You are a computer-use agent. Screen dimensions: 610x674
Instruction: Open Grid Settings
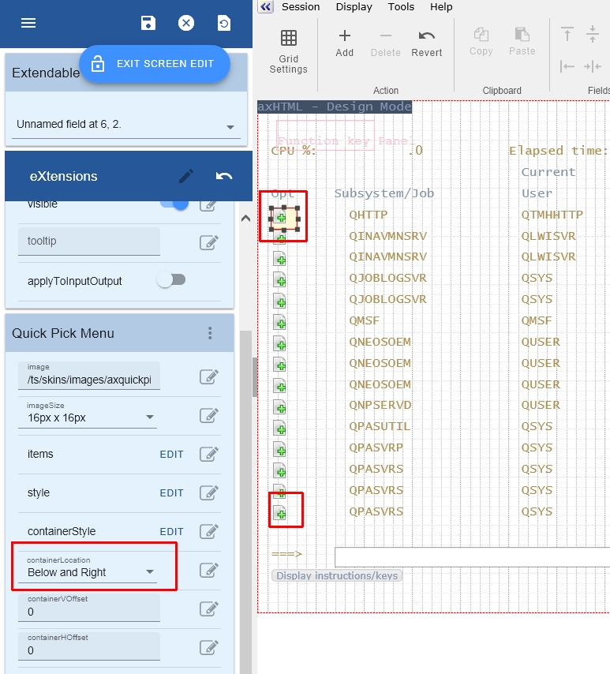[289, 51]
